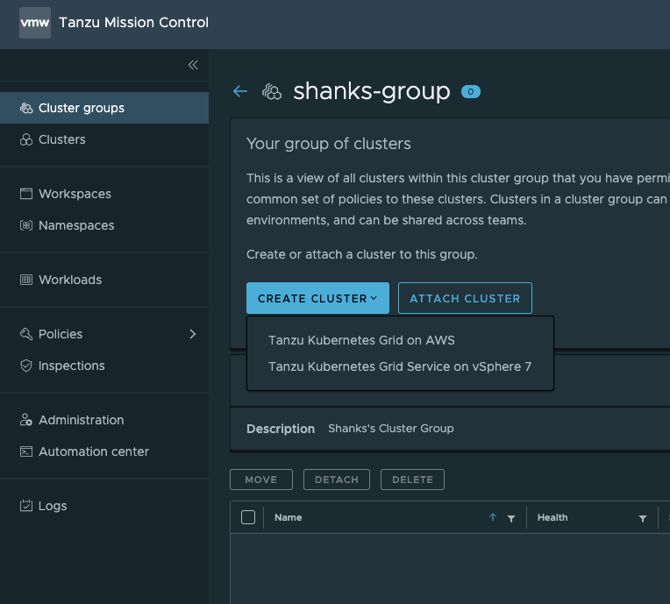
Task: Click the Attach Cluster button
Action: (x=465, y=298)
